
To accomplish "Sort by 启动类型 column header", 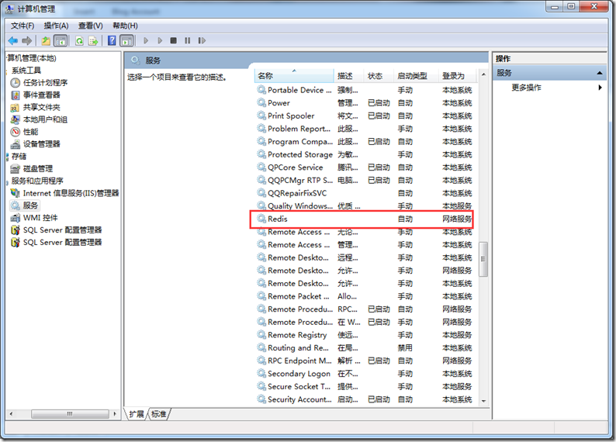I will point(417,76).
